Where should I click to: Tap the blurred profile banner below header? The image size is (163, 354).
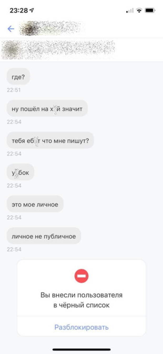[58, 50]
